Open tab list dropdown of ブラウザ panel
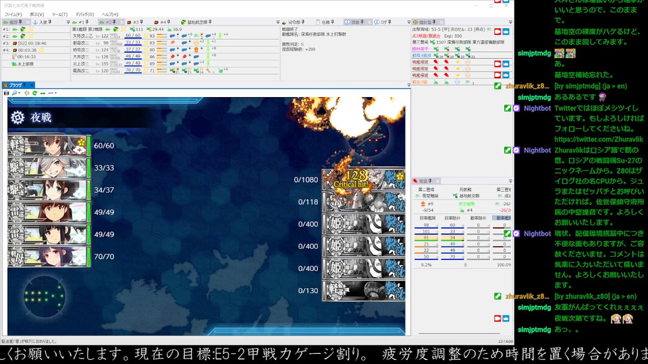The width and height of the screenshot is (648, 364). pos(409,85)
